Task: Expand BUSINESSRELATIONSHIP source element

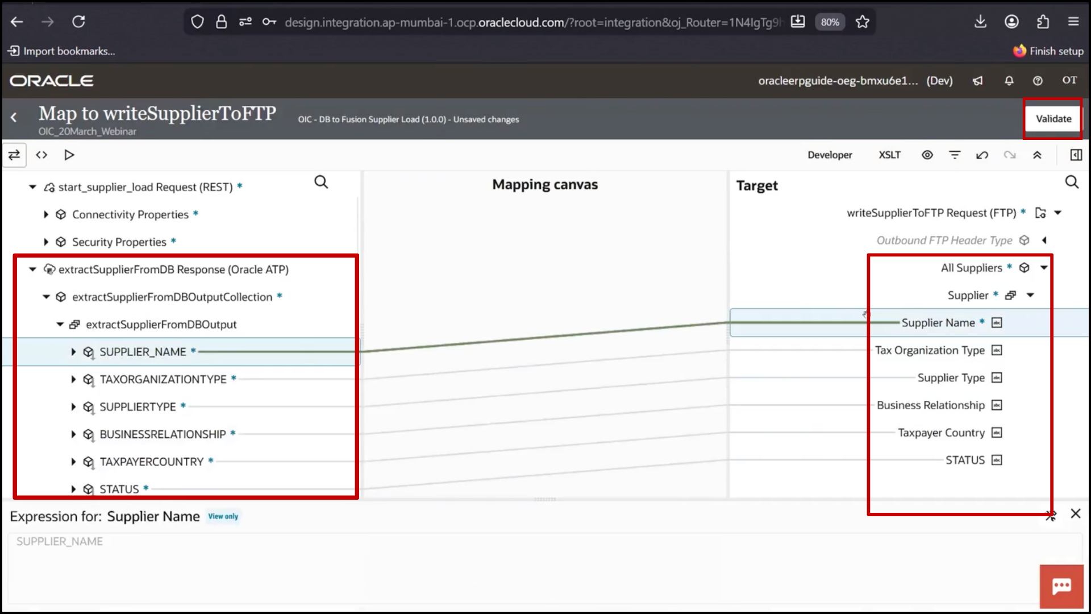Action: [73, 434]
